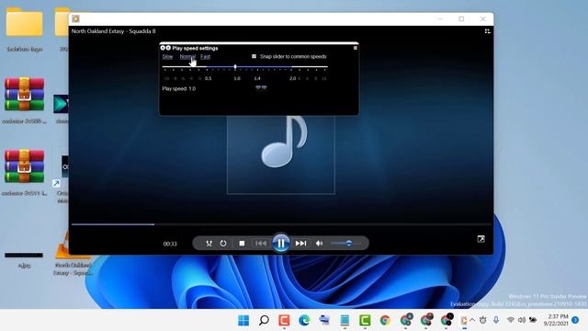Open taskbar Search
Viewport: 588px width, 331px height.
(264, 320)
